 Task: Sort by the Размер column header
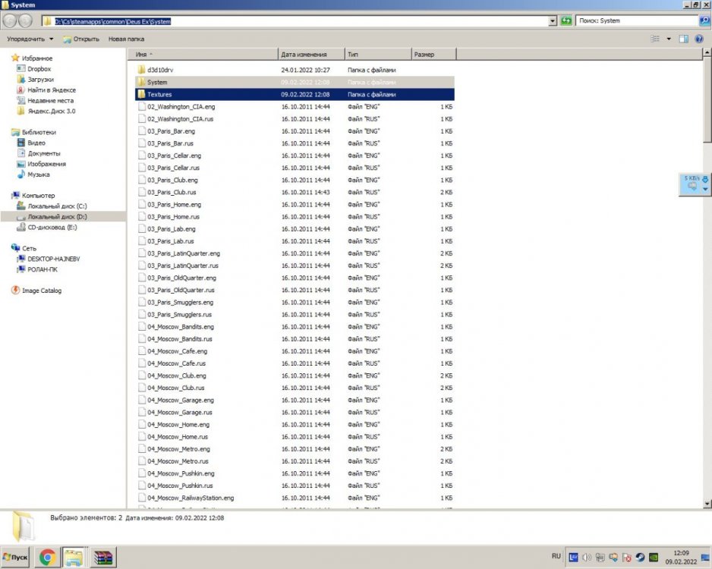point(424,55)
